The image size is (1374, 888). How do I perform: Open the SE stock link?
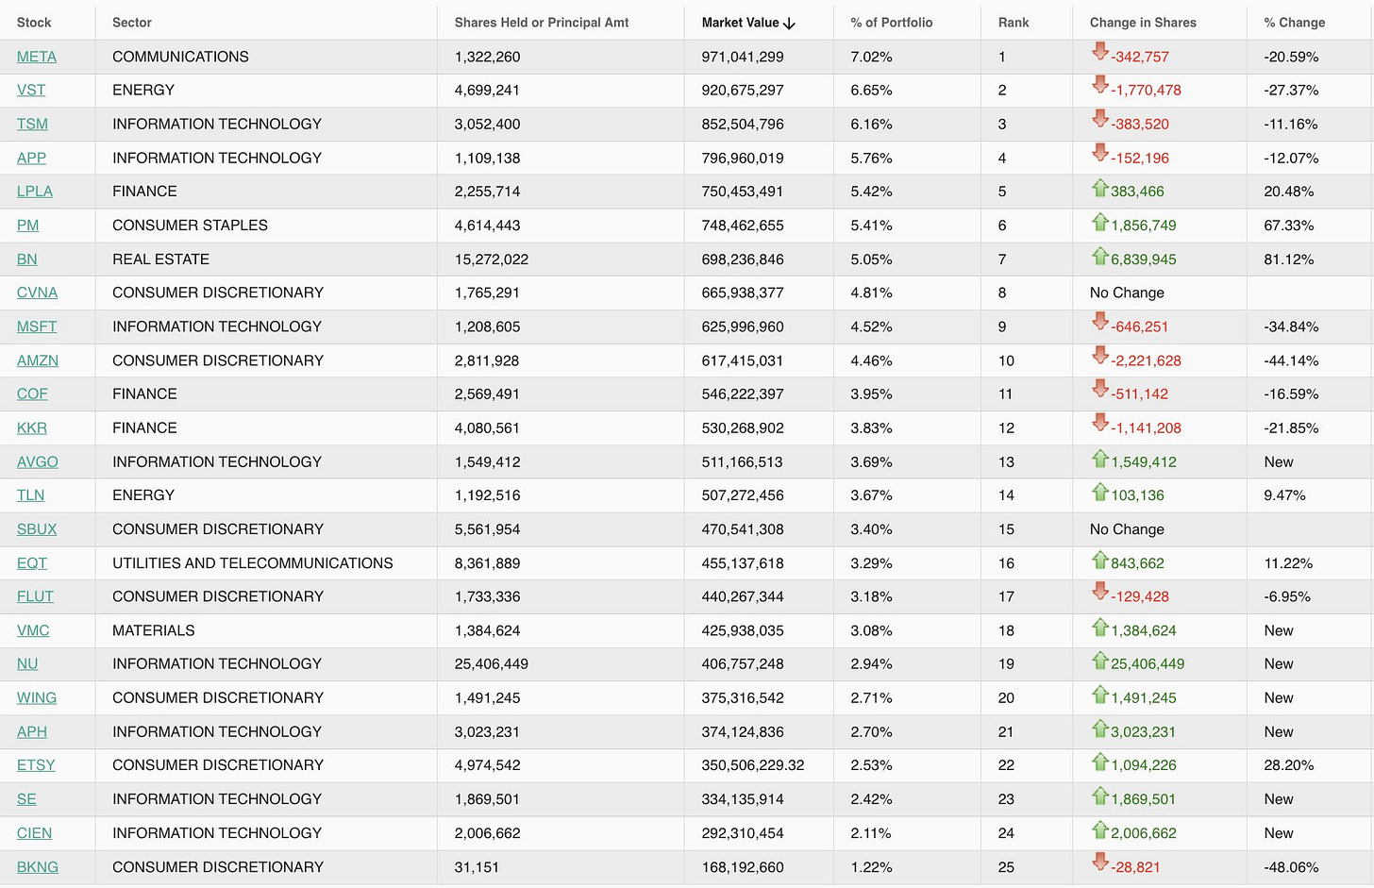click(26, 799)
